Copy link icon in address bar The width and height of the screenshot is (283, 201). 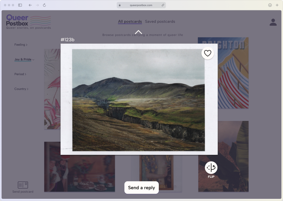click(x=163, y=5)
